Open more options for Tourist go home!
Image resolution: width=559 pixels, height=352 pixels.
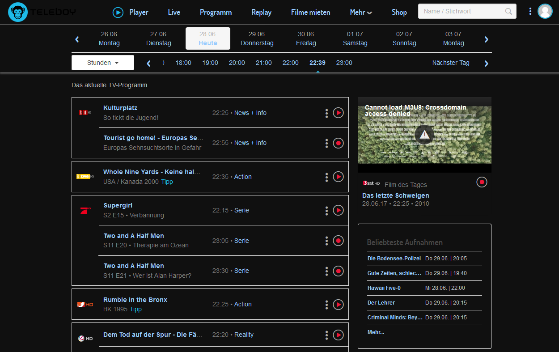click(x=327, y=143)
